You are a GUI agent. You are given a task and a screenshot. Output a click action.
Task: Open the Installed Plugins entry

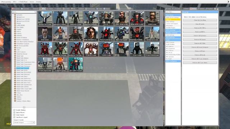click(x=171, y=28)
